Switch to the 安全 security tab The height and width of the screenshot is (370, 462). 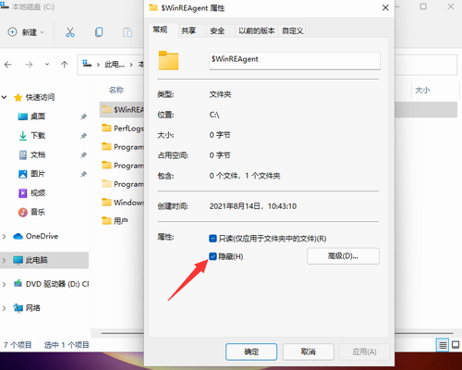point(217,31)
